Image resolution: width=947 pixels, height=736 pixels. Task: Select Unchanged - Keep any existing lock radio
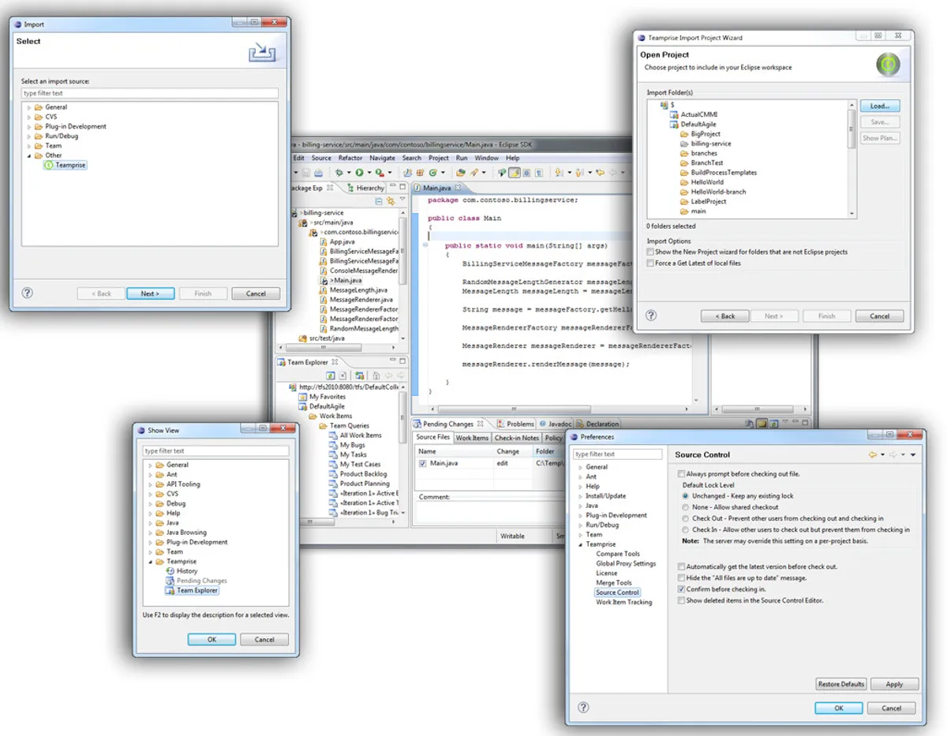point(685,495)
